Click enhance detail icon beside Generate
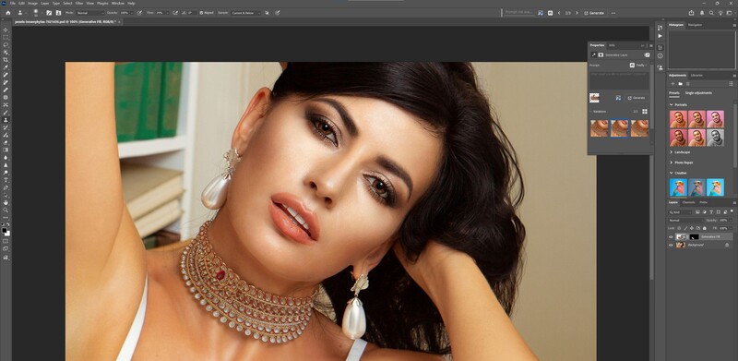The width and height of the screenshot is (738, 361). [618, 98]
